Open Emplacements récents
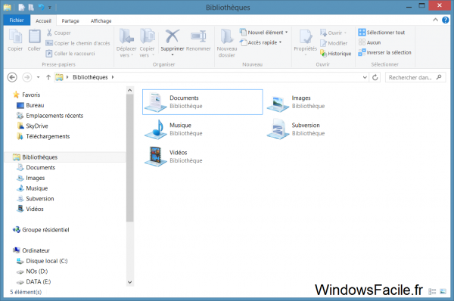Image resolution: width=454 pixels, height=301 pixels. (x=50, y=116)
